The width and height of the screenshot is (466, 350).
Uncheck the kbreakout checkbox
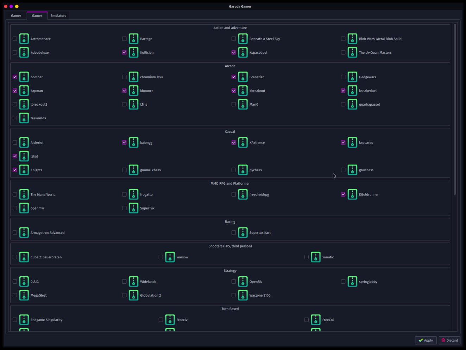coord(234,91)
